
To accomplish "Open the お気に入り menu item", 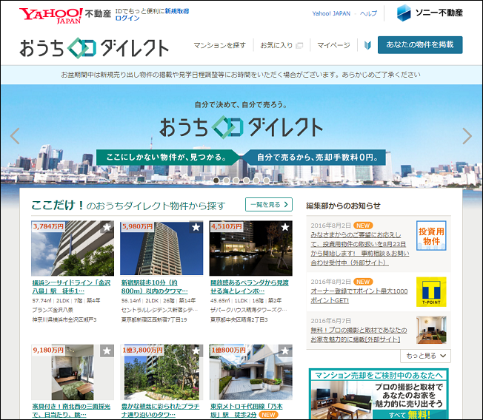I will coord(276,45).
